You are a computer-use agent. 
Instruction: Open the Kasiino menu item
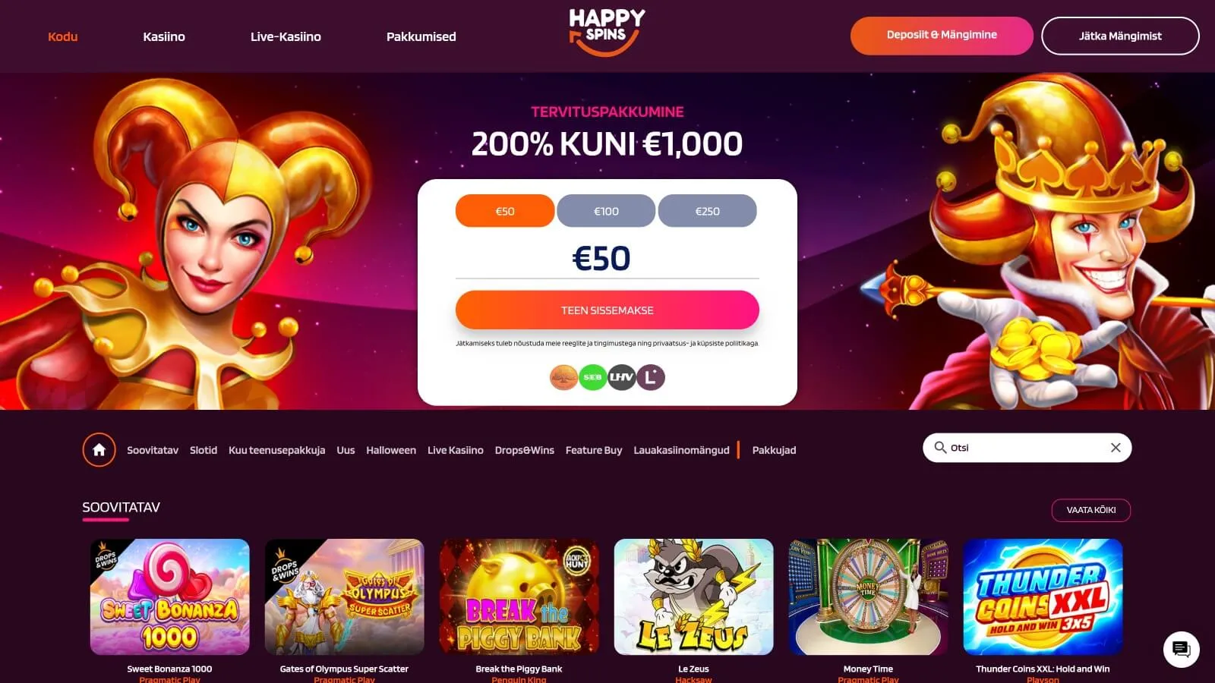(164, 36)
